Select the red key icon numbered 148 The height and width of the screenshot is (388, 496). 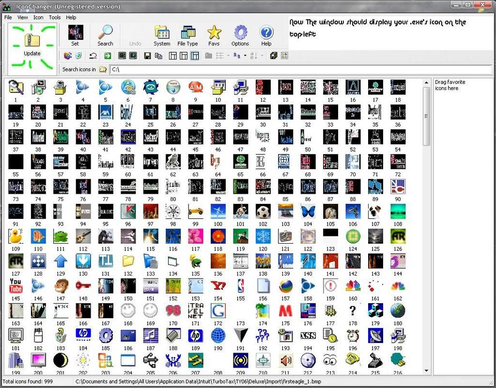(83, 286)
